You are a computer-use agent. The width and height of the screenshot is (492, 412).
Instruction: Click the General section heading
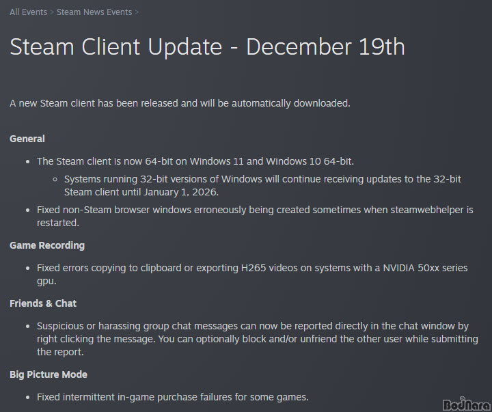(27, 139)
